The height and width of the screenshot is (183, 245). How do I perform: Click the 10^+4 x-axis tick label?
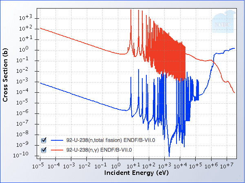pyautogui.click(x=180, y=166)
